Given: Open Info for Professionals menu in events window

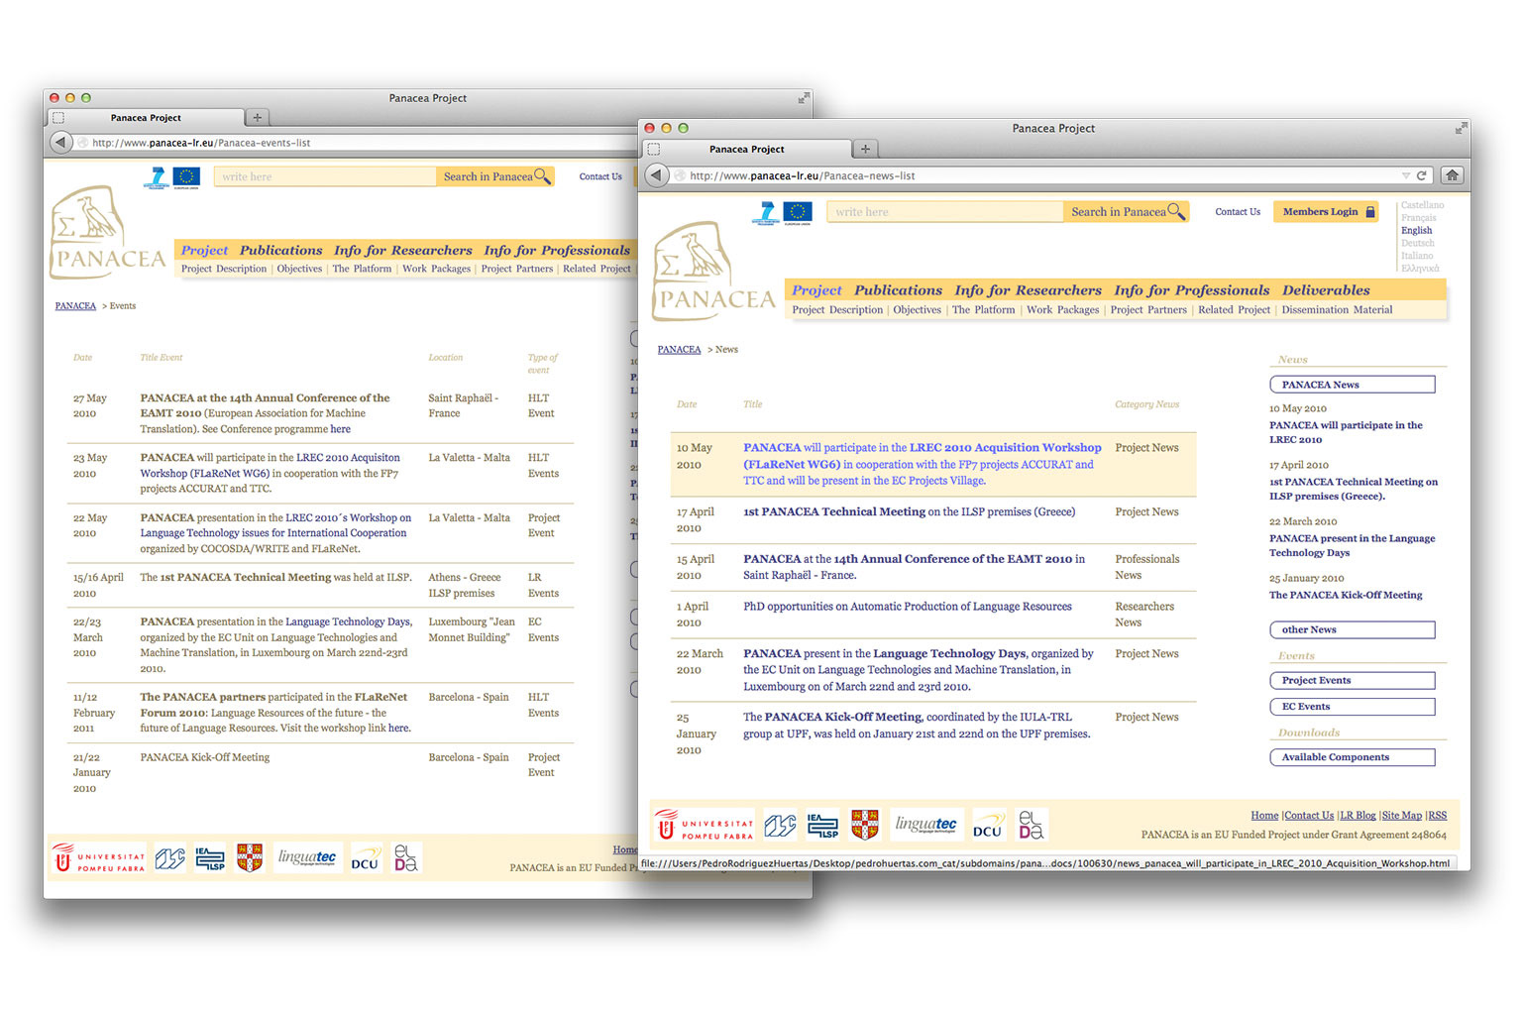Looking at the screenshot, I should pos(557,251).
